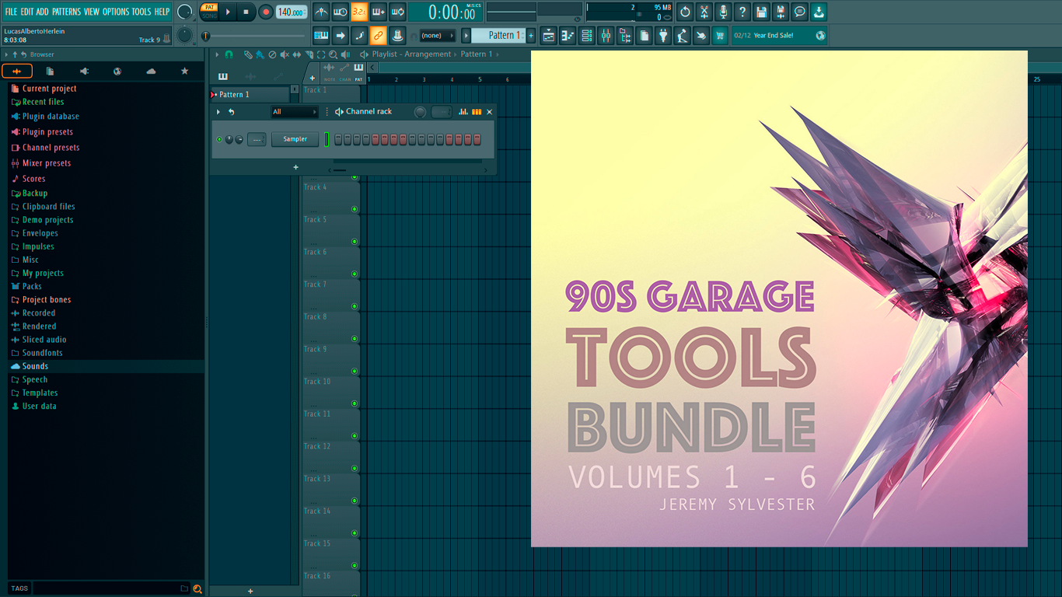Open the channel rack options arrow menu

218,112
